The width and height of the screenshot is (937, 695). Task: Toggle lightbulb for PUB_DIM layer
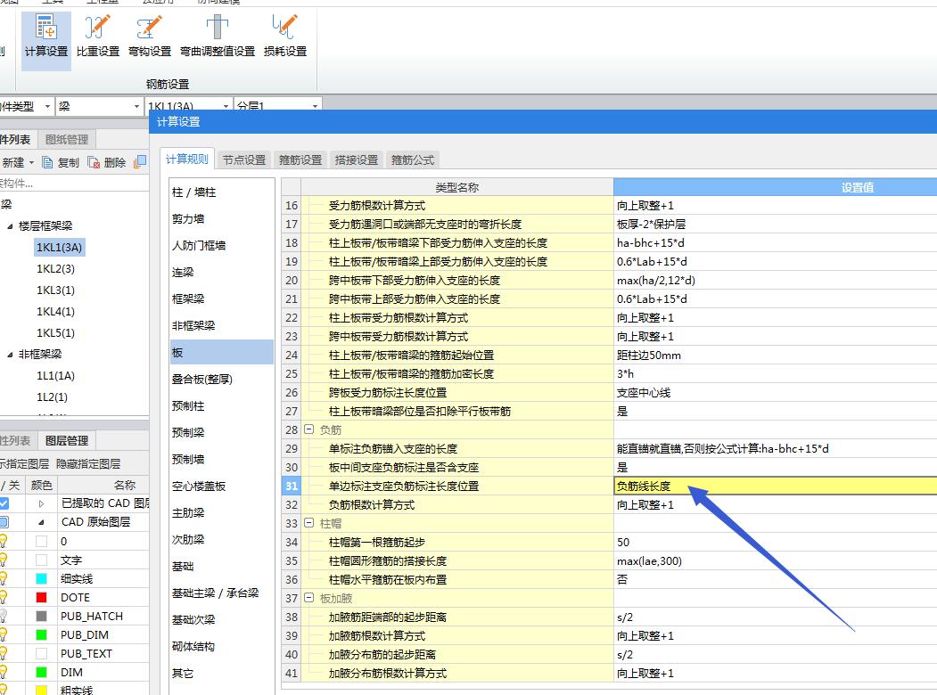pyautogui.click(x=3, y=634)
